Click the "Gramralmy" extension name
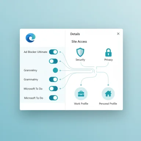 (x=30, y=70)
